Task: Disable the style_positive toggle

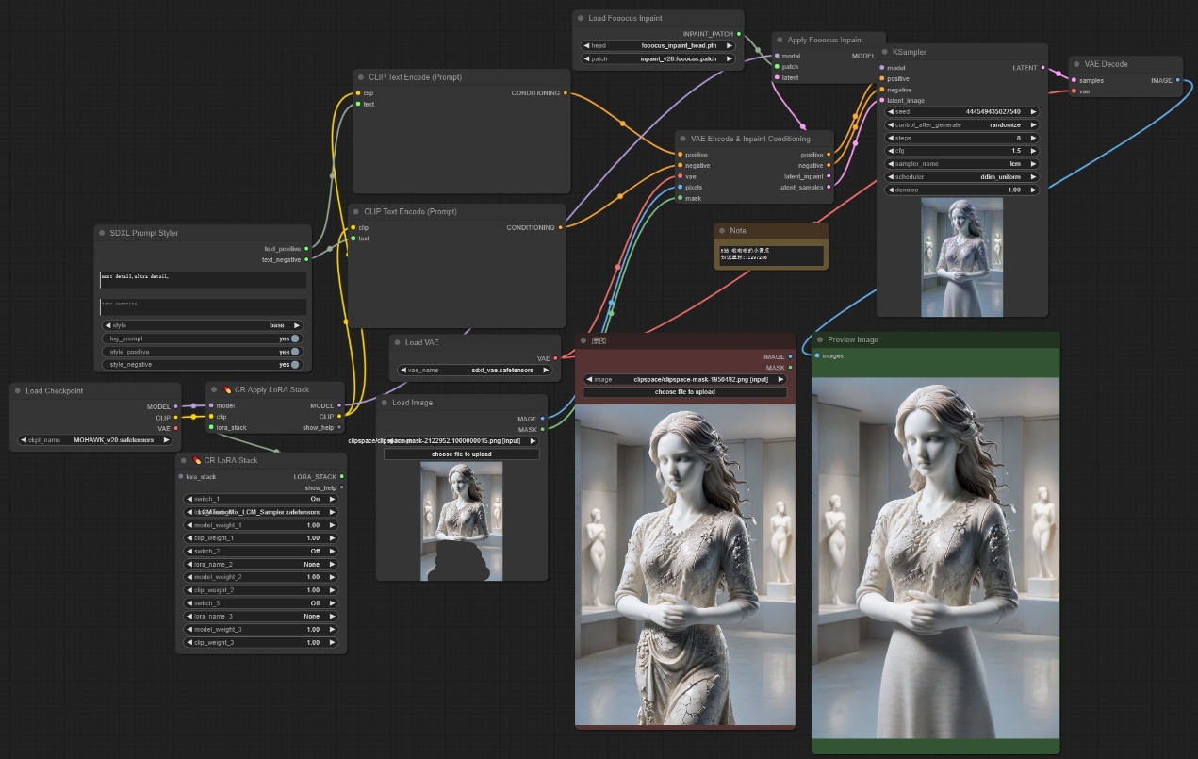Action: coord(295,352)
